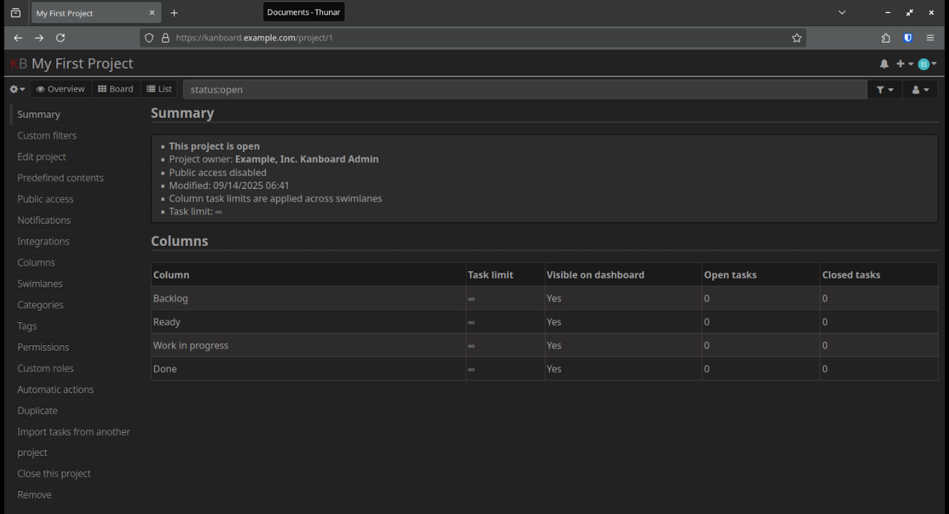
Task: Open the filter funnel dropdown
Action: (884, 90)
